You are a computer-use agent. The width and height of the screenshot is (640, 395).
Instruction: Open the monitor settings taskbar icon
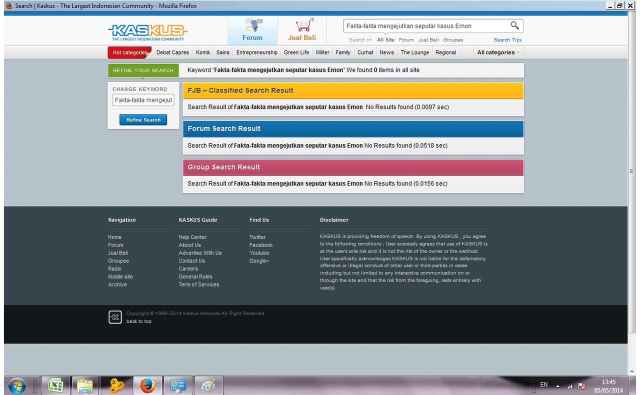[x=177, y=385]
